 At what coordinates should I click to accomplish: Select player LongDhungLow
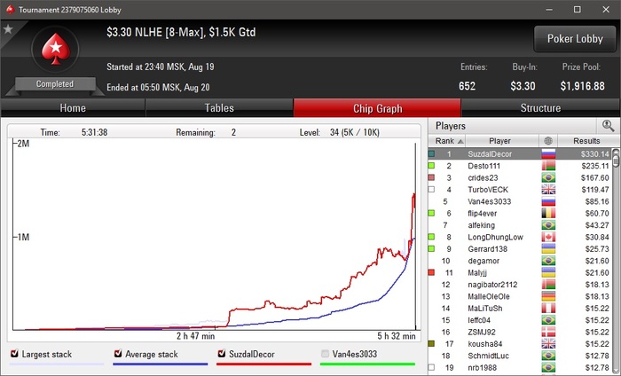pyautogui.click(x=495, y=237)
